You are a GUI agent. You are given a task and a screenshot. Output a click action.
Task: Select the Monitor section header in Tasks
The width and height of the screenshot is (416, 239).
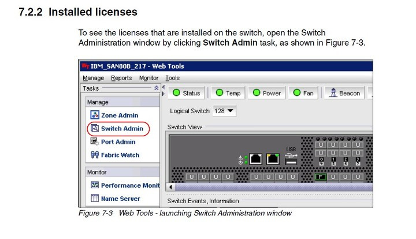point(122,172)
